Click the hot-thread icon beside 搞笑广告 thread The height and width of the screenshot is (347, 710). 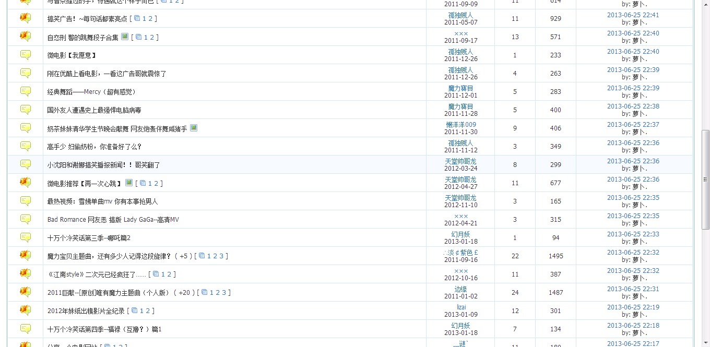26,18
